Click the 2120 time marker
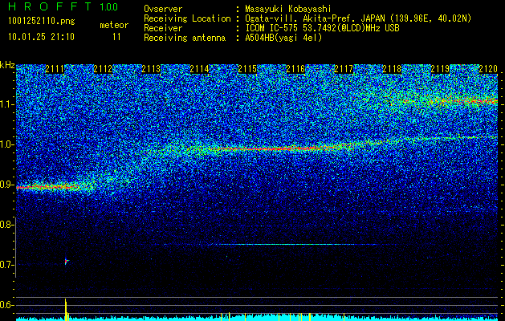This screenshot has width=505, height=321. pos(488,69)
